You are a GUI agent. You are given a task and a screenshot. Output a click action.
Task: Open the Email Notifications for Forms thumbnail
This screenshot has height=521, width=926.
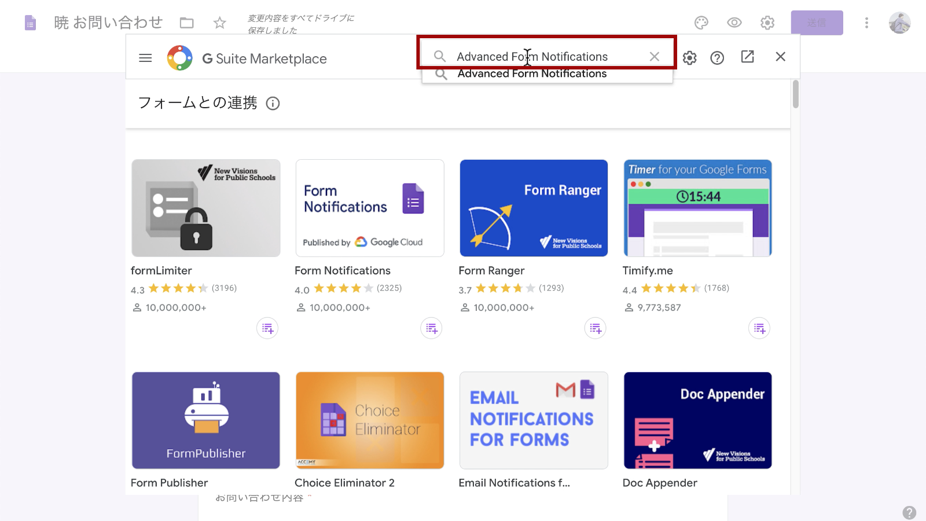[x=534, y=420]
